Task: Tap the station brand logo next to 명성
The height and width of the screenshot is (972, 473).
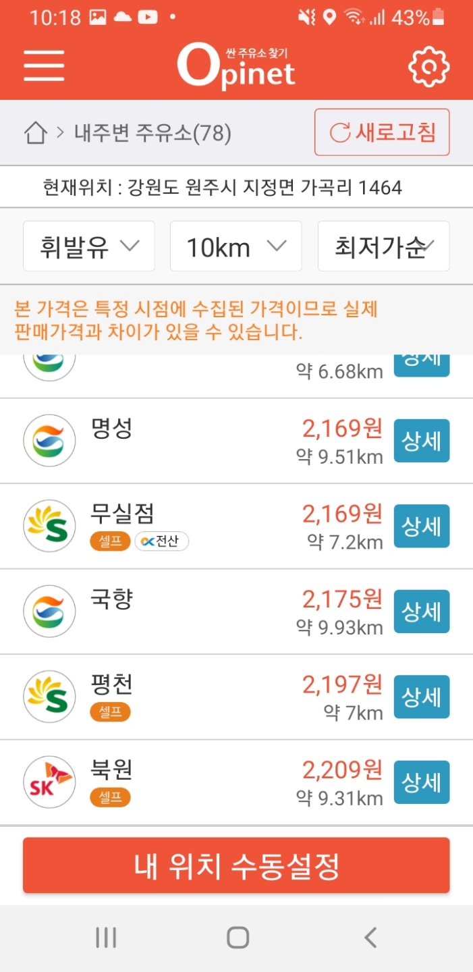Action: click(49, 440)
